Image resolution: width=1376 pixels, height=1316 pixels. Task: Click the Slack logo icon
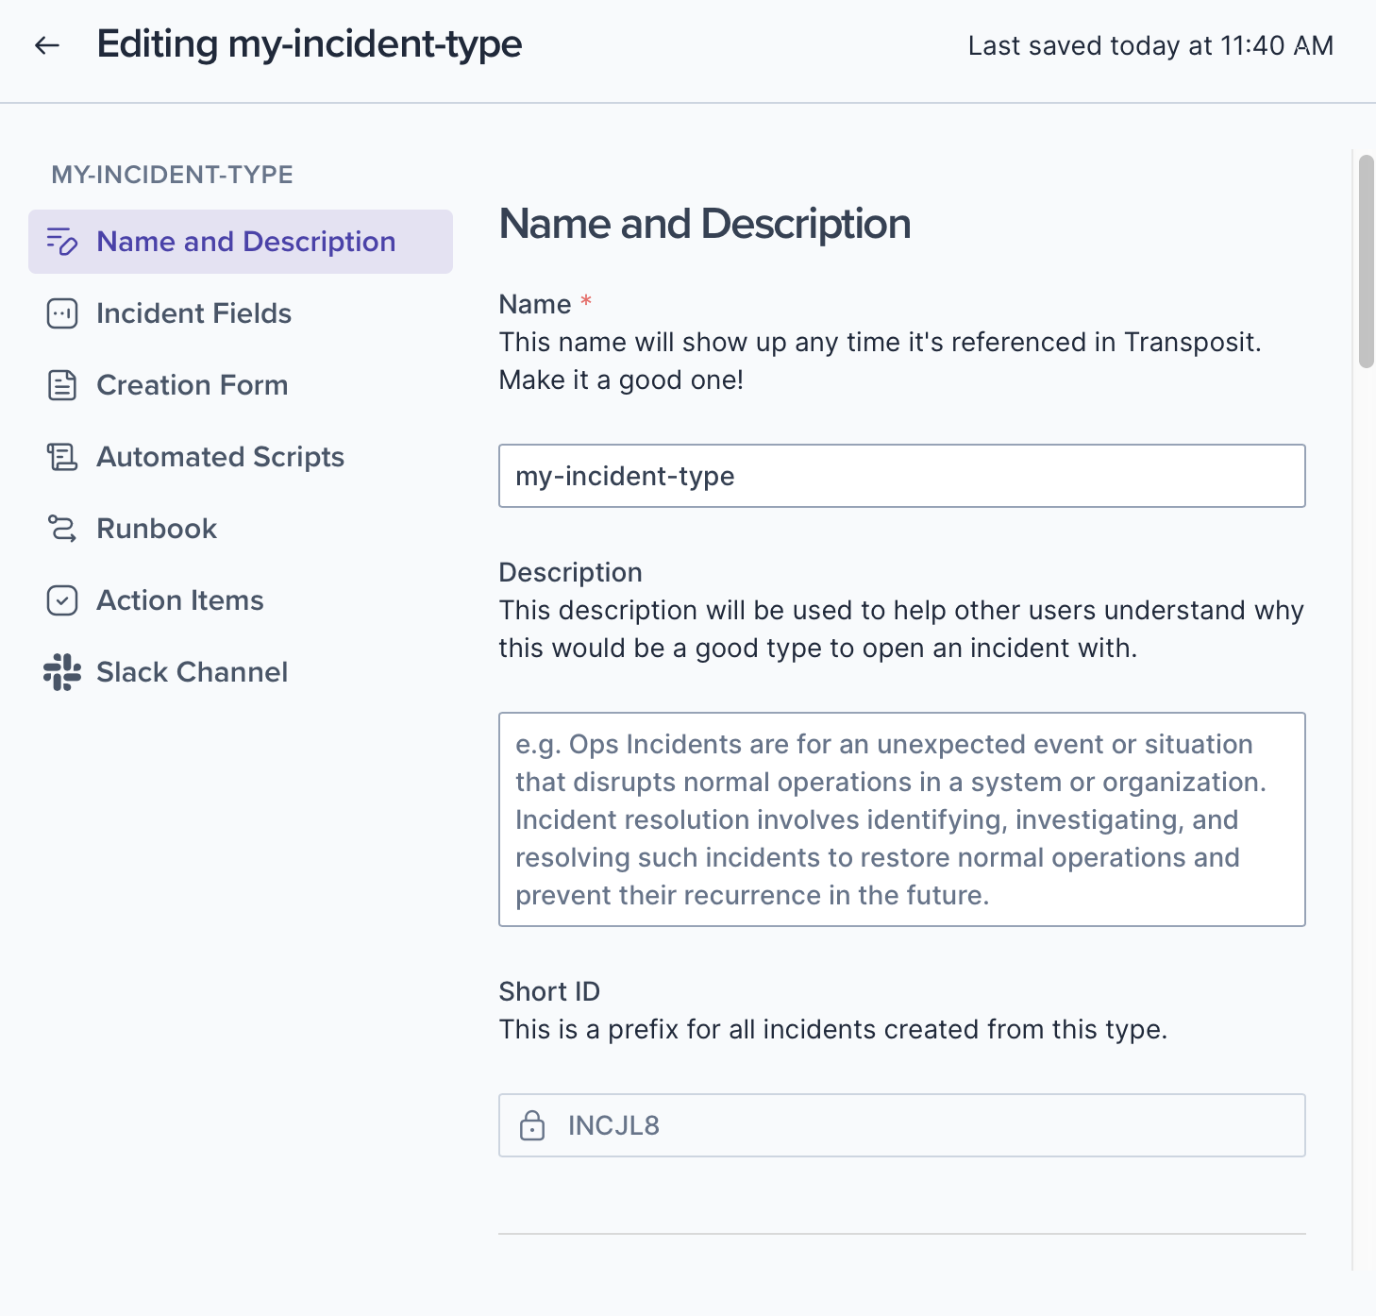pyautogui.click(x=62, y=672)
